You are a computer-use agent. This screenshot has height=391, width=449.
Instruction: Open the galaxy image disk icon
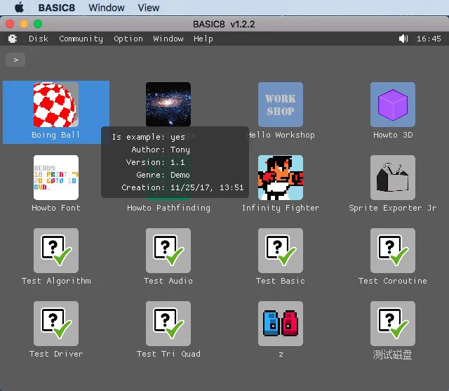click(x=168, y=105)
